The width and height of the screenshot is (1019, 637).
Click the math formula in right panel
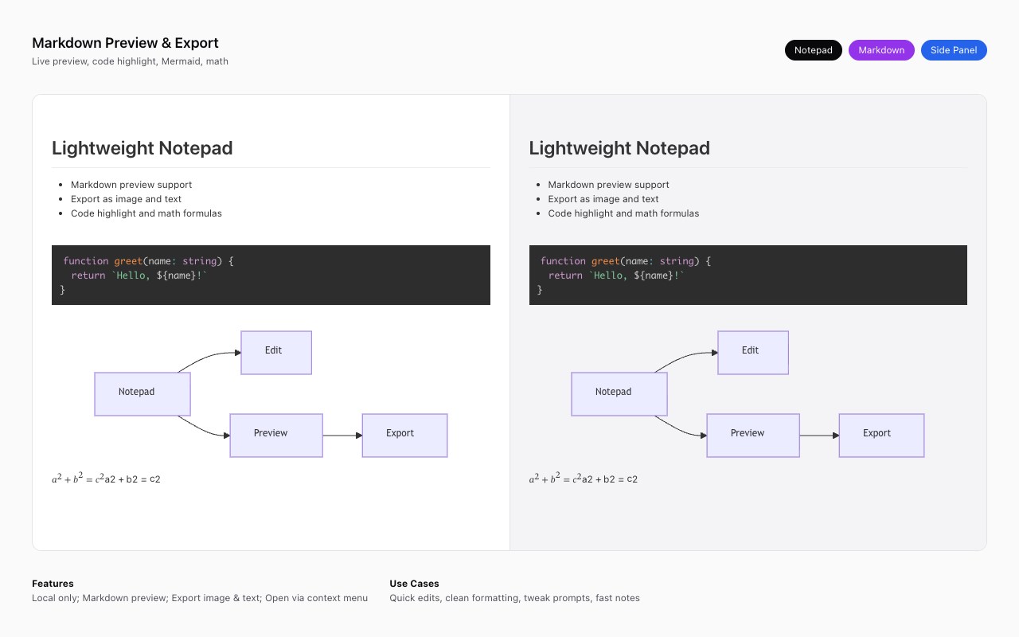click(x=583, y=479)
